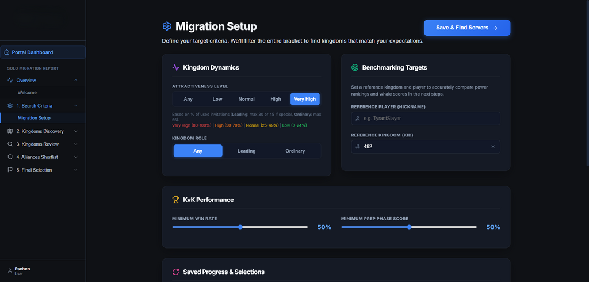Click the arrow icon on Save & Find Servers
This screenshot has height=282, width=589.
(495, 28)
